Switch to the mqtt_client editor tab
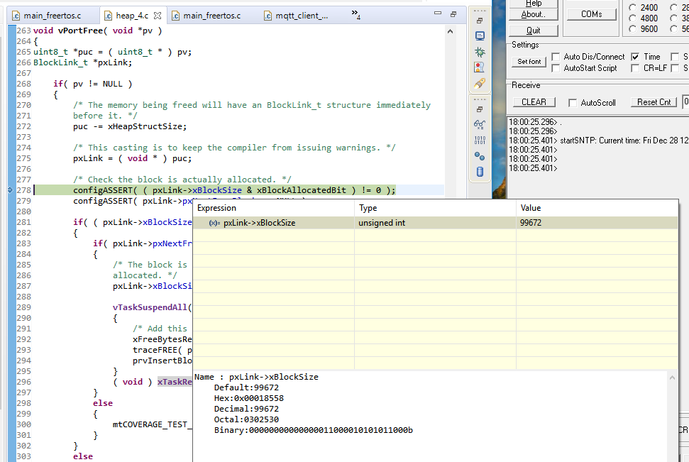The height and width of the screenshot is (462, 689). [x=300, y=15]
